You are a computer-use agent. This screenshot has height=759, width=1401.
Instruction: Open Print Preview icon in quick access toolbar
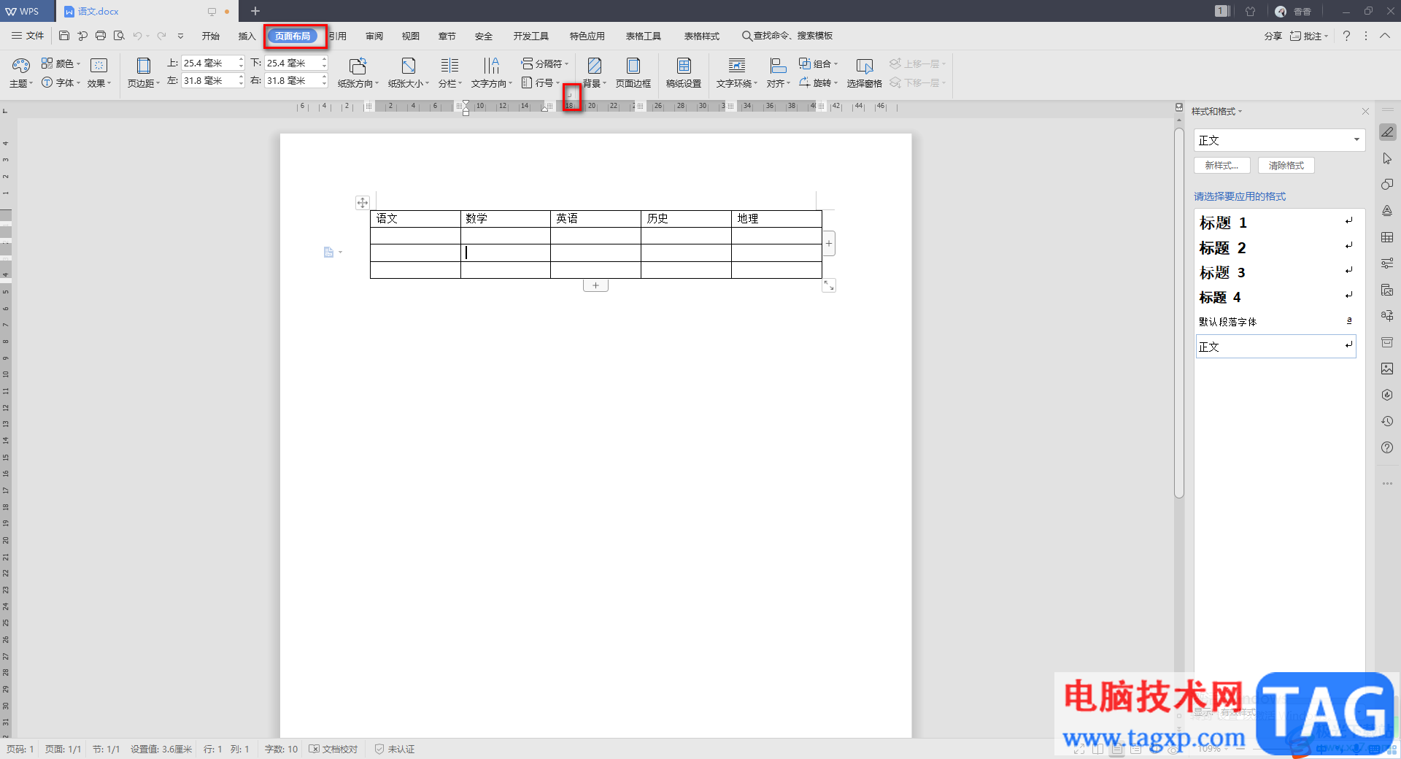click(119, 36)
